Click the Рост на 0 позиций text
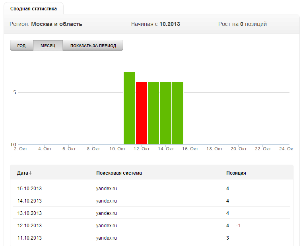This screenshot has height=246, width=303. click(243, 24)
